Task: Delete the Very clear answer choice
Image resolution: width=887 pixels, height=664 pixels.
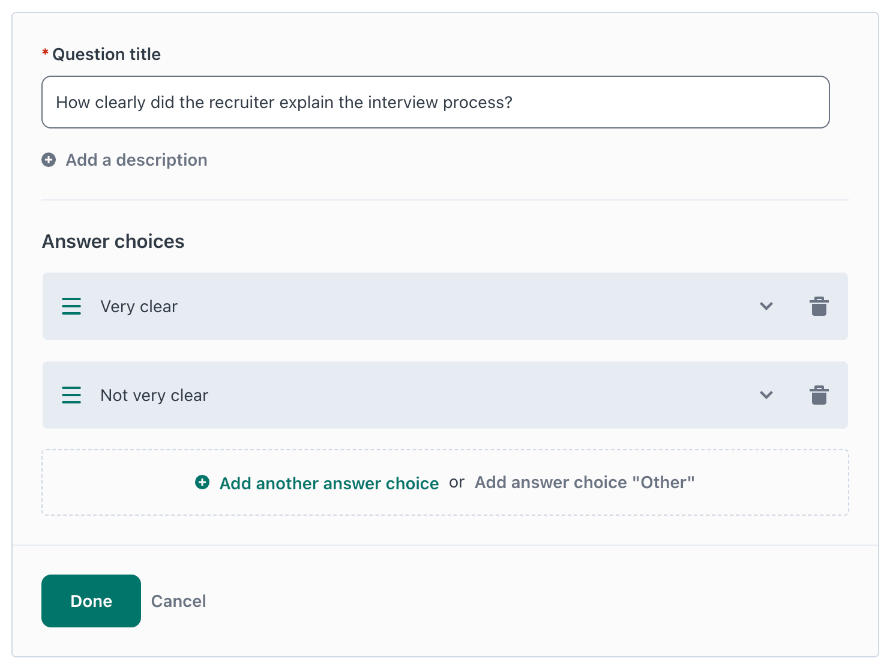Action: pos(819,306)
